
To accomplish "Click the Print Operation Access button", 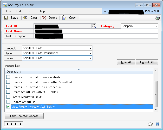I will pos(24,116).
